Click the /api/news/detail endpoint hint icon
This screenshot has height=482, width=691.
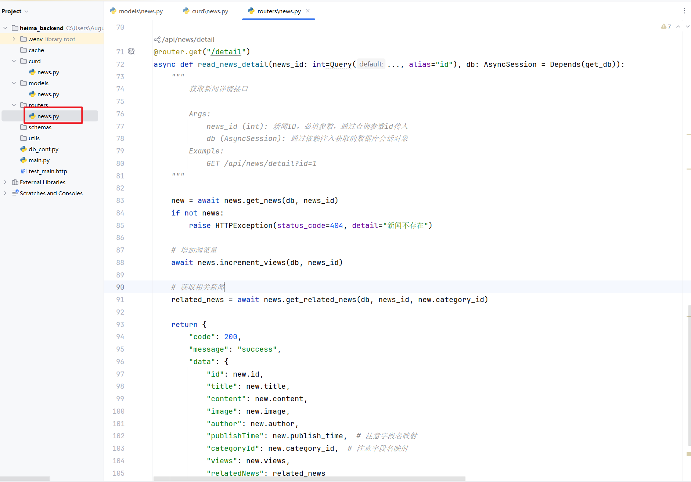pyautogui.click(x=157, y=40)
